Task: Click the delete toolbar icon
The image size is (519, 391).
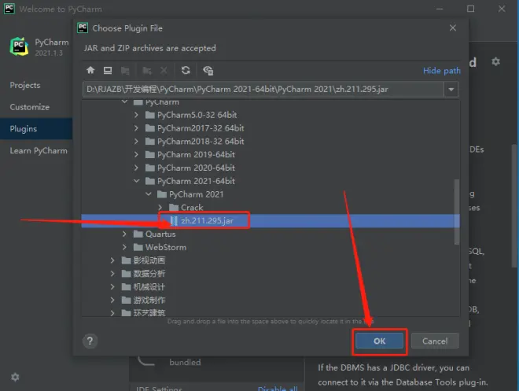Action: click(164, 70)
